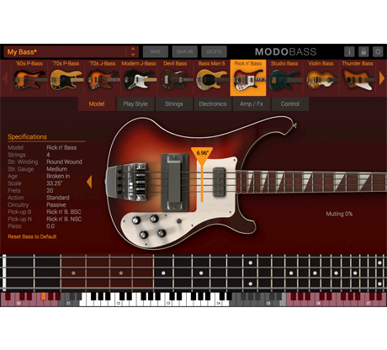Click the Round Wound string winding value
Image resolution: width=387 pixels, height=350 pixels.
pyautogui.click(x=64, y=162)
